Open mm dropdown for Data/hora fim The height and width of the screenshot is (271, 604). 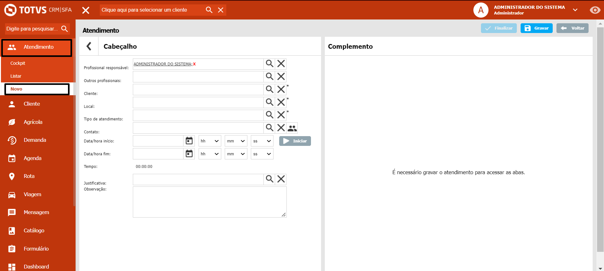pyautogui.click(x=236, y=154)
